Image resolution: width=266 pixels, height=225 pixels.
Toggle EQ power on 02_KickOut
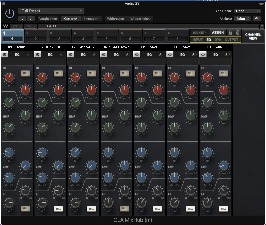[38, 55]
